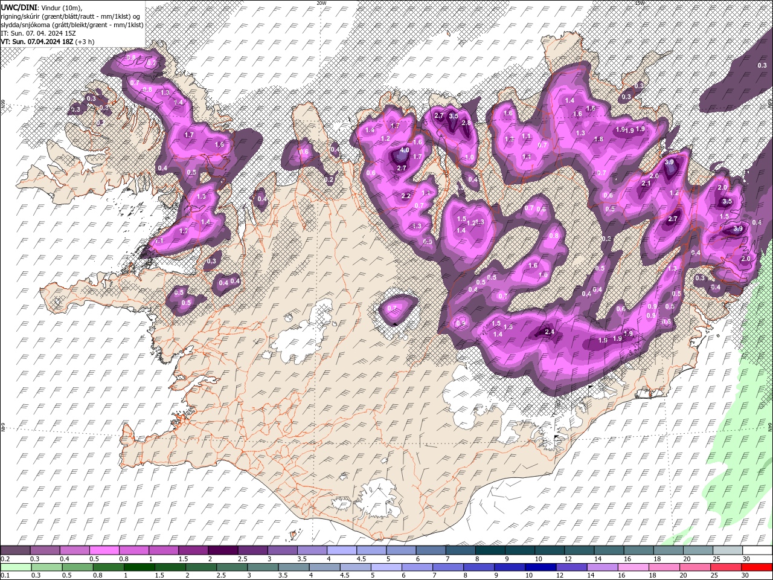Click the bright pink 0.5–0.8 swatch in upper legend
This screenshot has height=580, width=773.
pyautogui.click(x=104, y=550)
